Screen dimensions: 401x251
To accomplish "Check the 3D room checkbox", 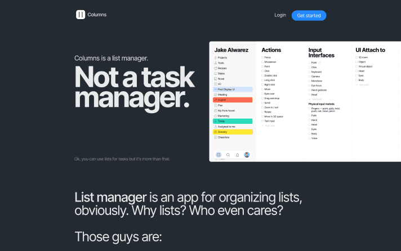I will [357, 57].
